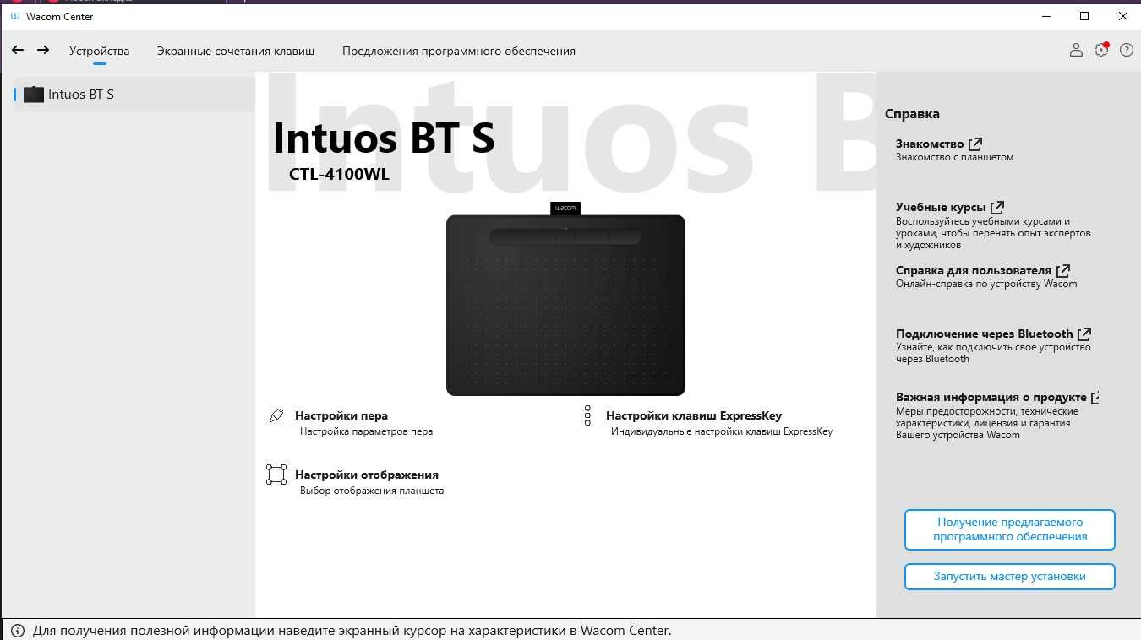Image resolution: width=1141 pixels, height=640 pixels.
Task: Click the Intuos BT S tablet icon in sidebar
Action: point(33,95)
